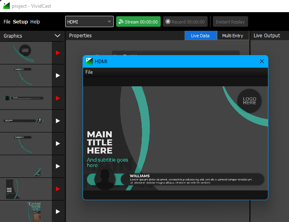Click the play arrow for the second graphic
Screen dimensions: 289x222
[x=57, y=75]
